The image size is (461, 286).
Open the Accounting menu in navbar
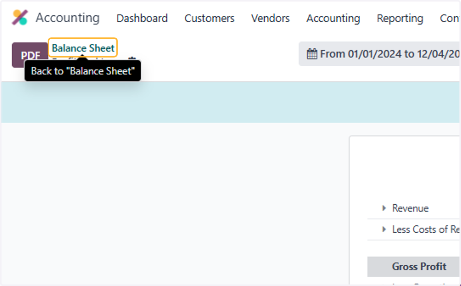coord(333,18)
